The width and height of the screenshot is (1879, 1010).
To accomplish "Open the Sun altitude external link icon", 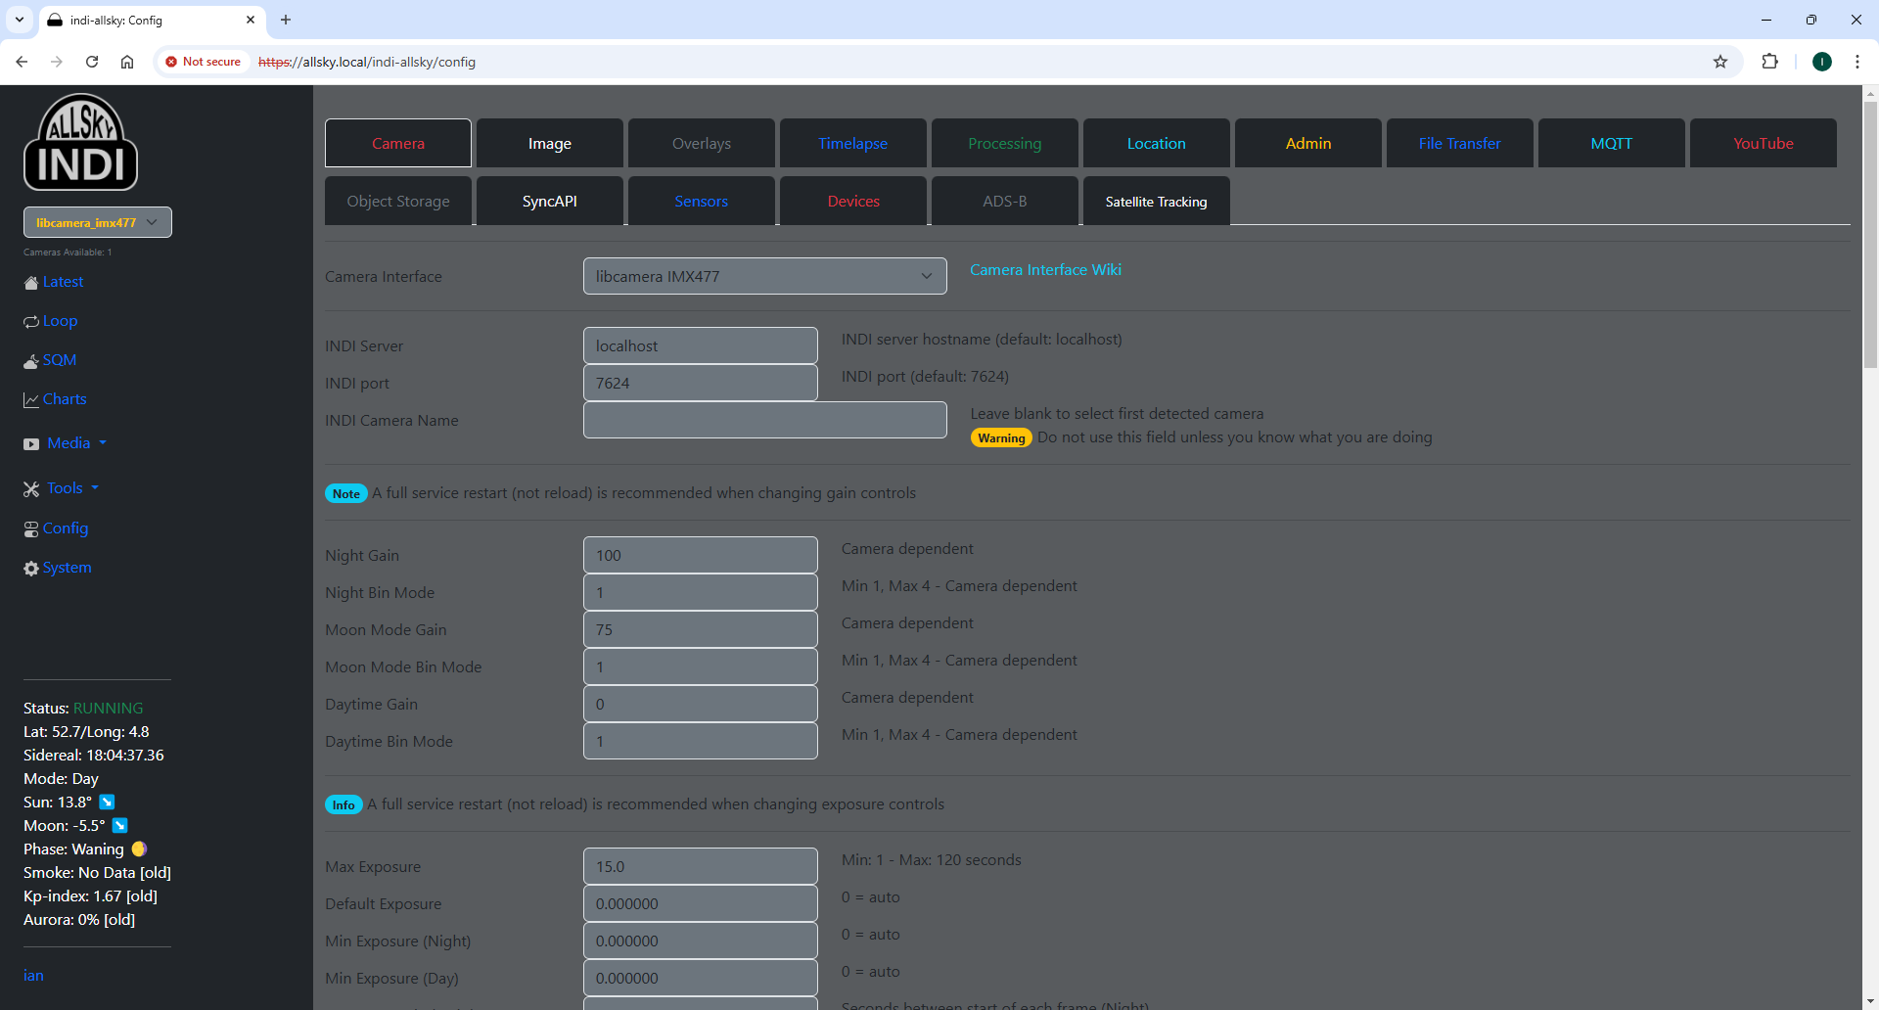I will pos(108,803).
